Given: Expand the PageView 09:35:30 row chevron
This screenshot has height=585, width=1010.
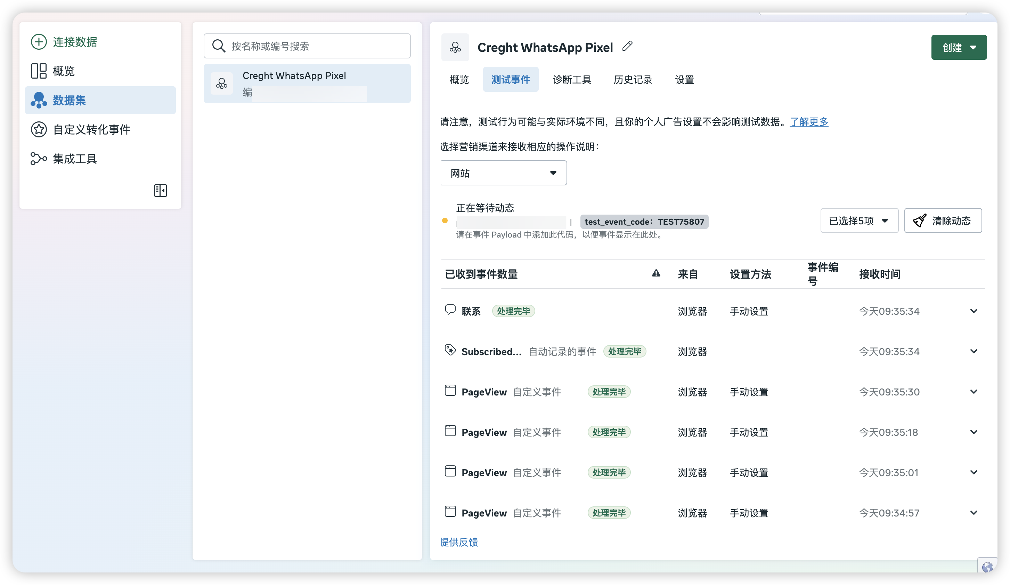Looking at the screenshot, I should (974, 392).
